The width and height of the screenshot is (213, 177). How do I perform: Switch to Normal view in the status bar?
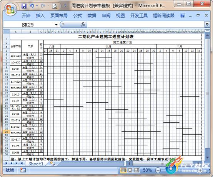123,170
